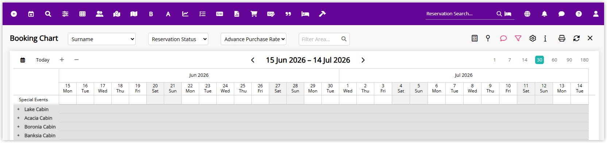Click the information i icon

click(x=545, y=38)
